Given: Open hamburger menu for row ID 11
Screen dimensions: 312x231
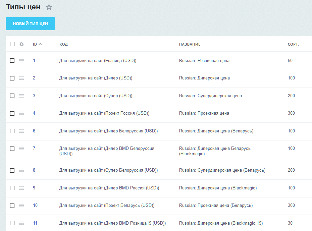Looking at the screenshot, I should point(21,223).
